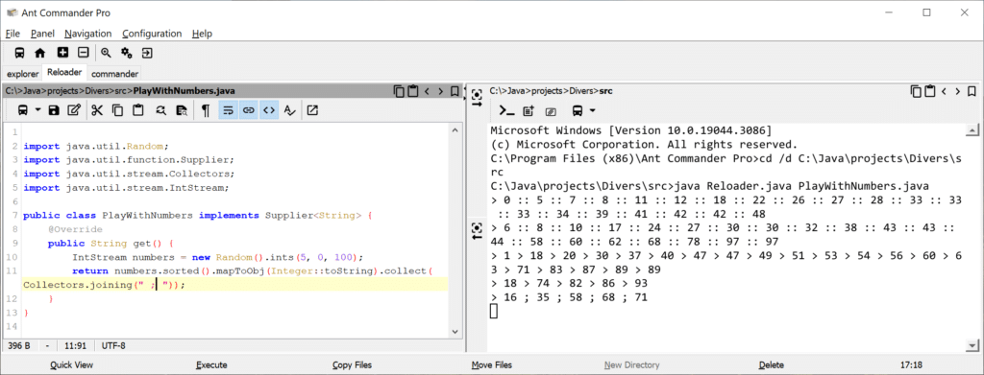Toggle the show paragraph marks button
The image size is (984, 375).
206,111
